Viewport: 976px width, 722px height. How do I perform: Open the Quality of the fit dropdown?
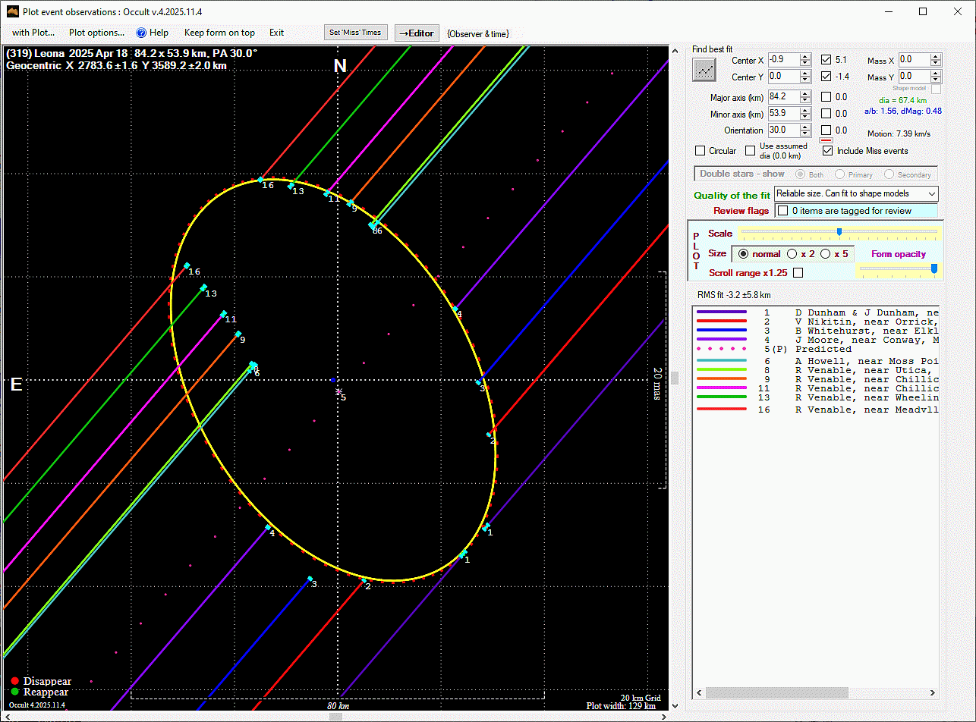[x=856, y=194]
